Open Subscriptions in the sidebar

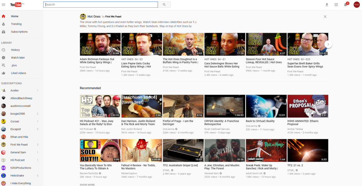coord(19,32)
